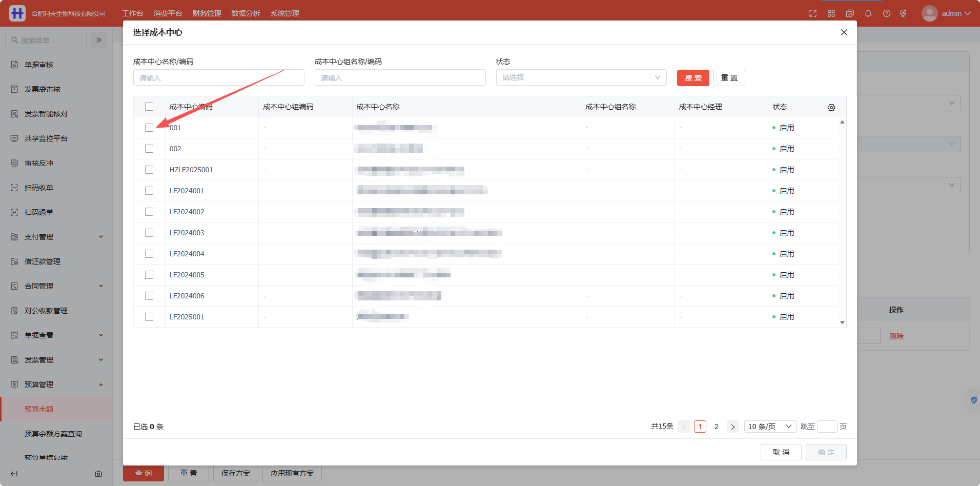The width and height of the screenshot is (980, 486).
Task: Check the LF2025001 row checkbox
Action: tap(149, 317)
